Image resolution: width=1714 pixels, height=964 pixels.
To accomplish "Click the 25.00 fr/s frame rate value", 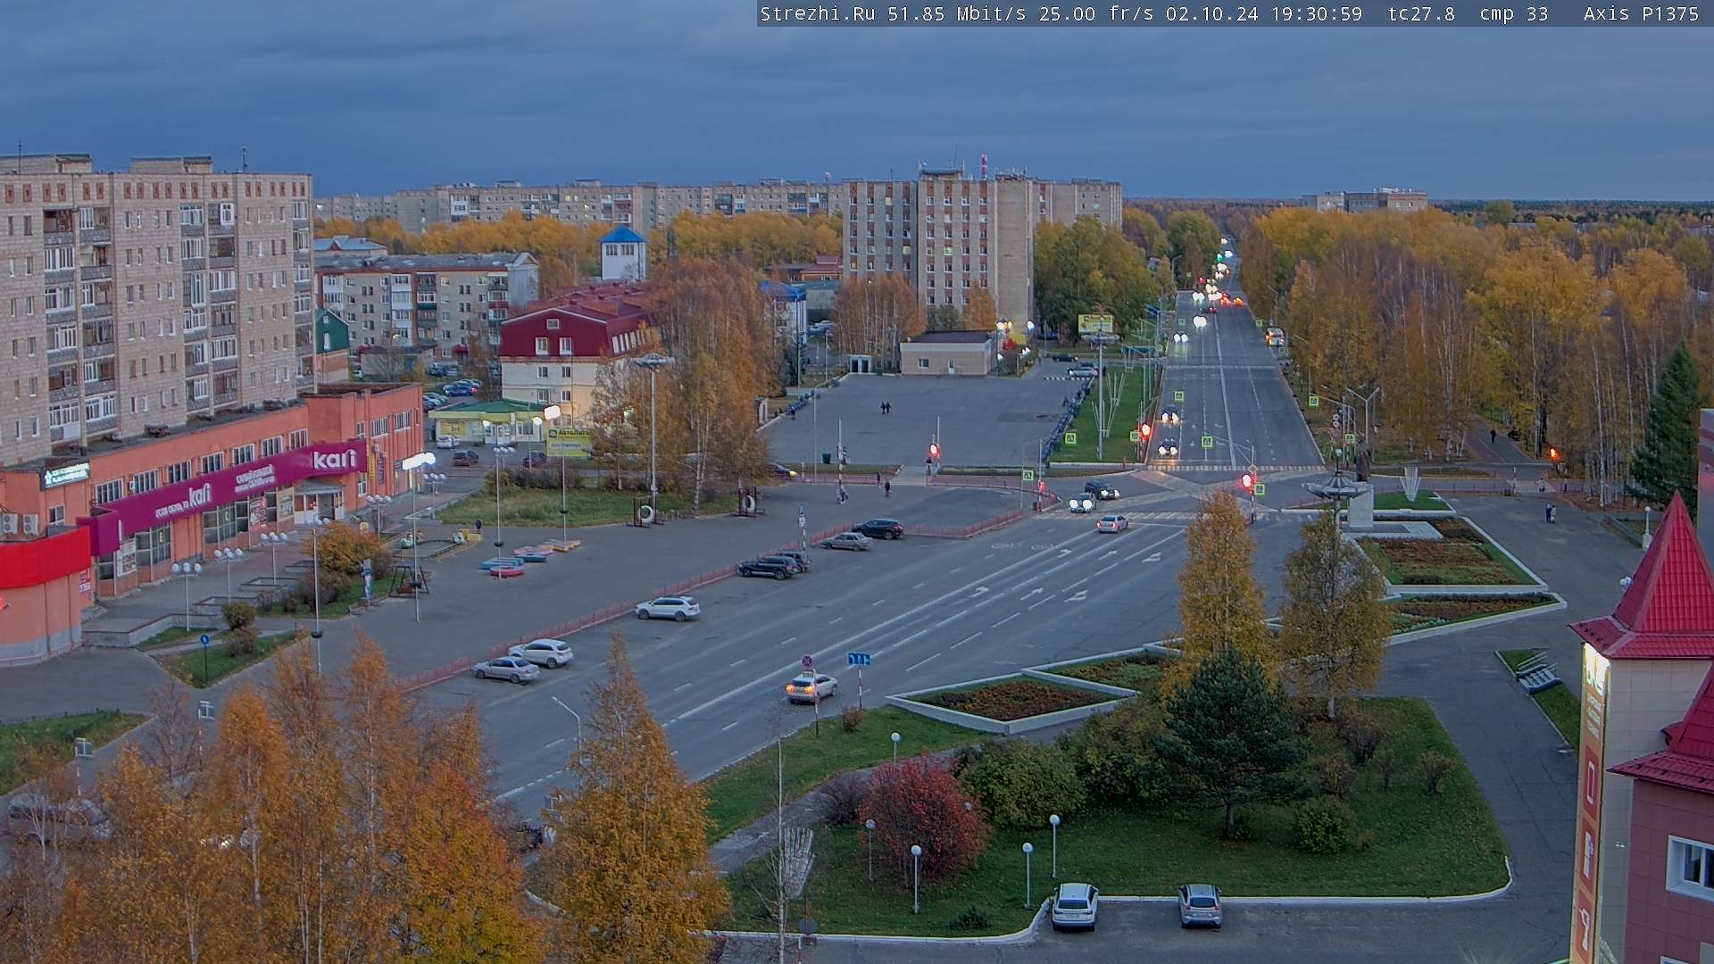I will (x=1097, y=13).
